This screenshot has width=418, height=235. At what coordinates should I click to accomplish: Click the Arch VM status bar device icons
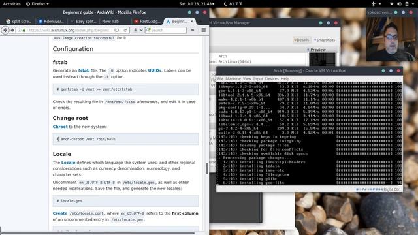point(369,189)
